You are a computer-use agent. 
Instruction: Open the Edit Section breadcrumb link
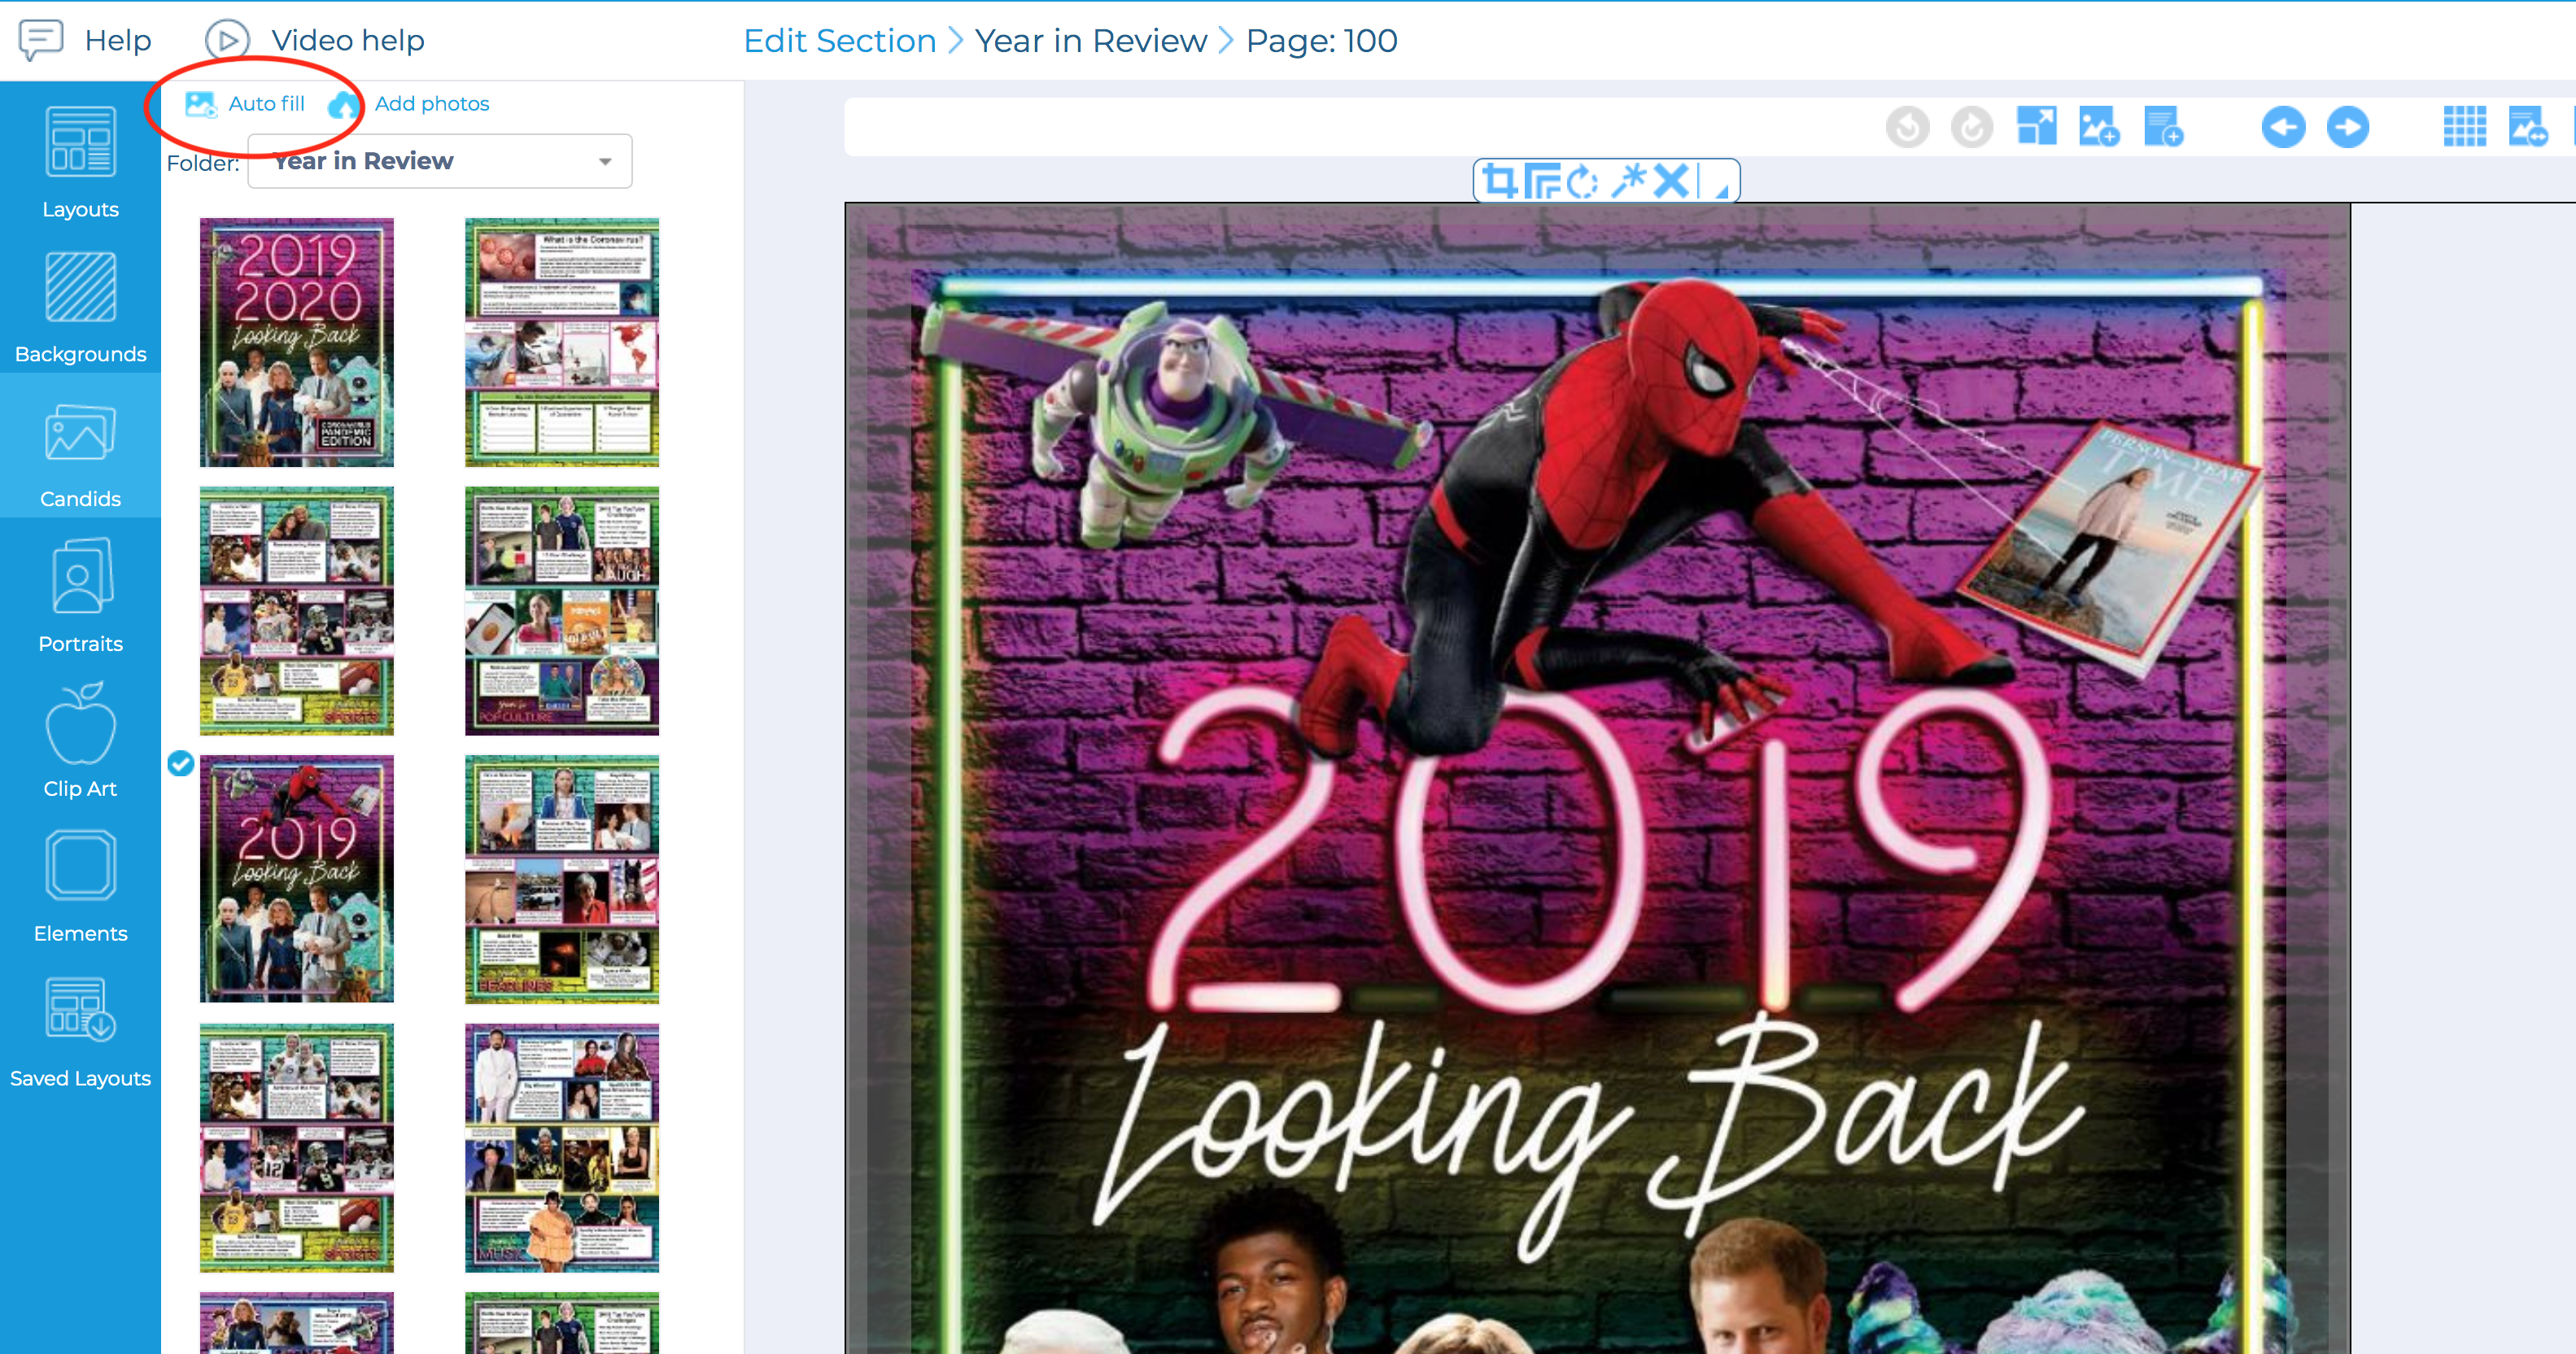[x=839, y=41]
